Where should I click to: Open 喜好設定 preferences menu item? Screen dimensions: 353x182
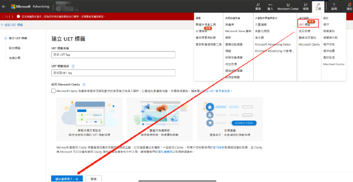click(x=329, y=57)
